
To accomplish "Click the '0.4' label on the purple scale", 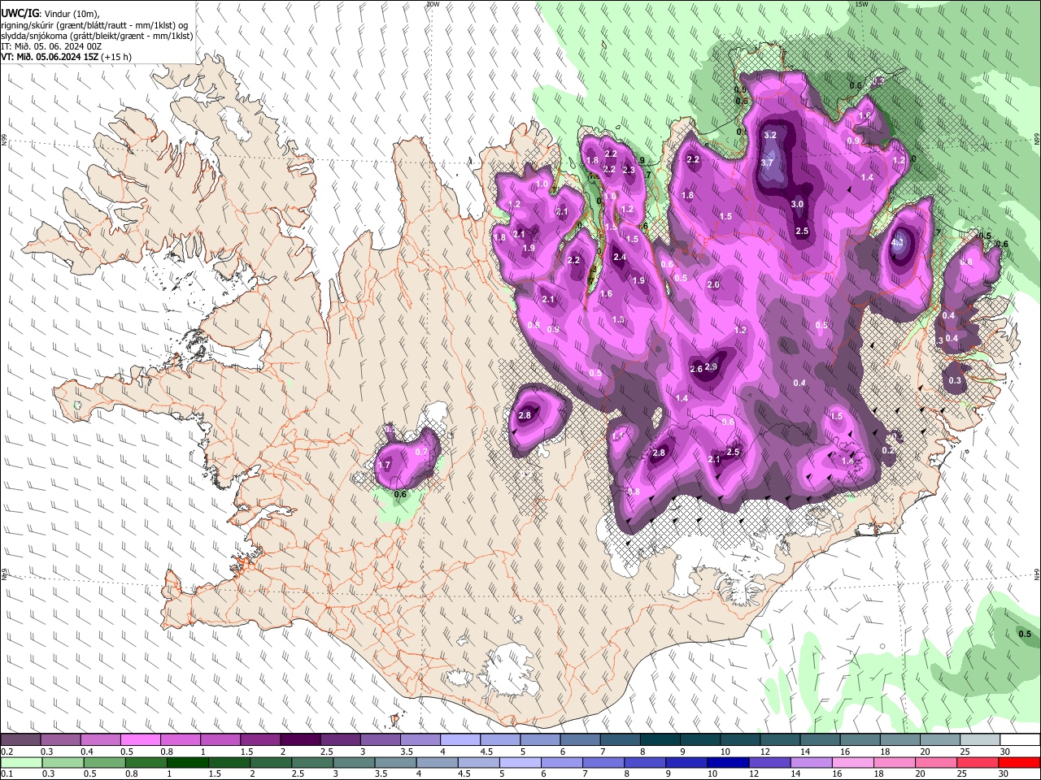I will (86, 752).
